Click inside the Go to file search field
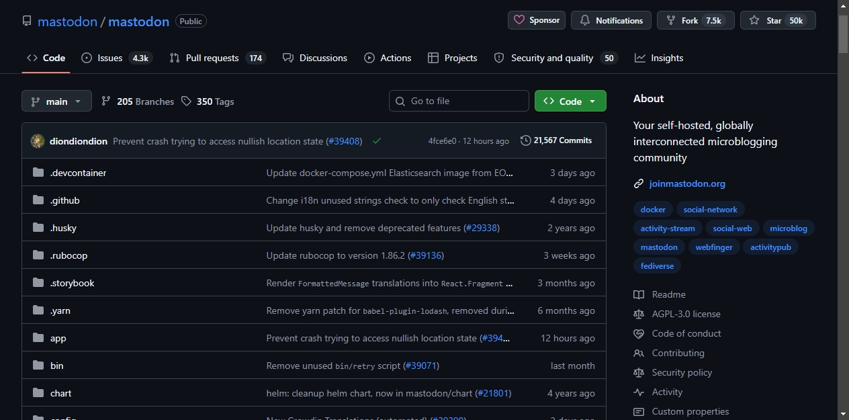Image resolution: width=849 pixels, height=420 pixels. 459,101
